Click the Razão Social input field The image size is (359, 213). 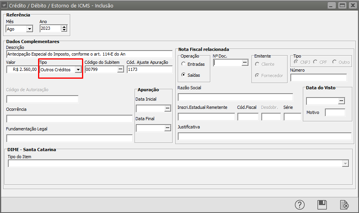coord(235,97)
